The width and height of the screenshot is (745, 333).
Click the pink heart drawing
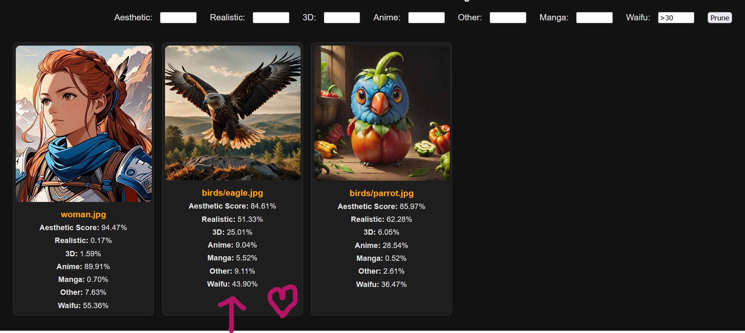283,301
